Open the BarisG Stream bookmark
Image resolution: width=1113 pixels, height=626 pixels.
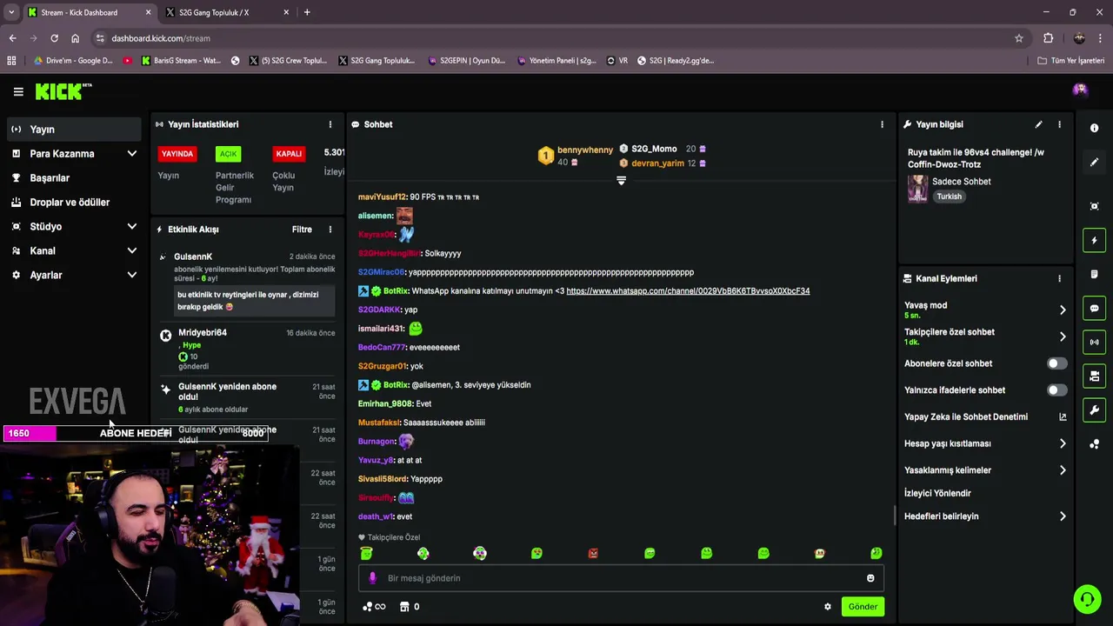pos(181,61)
